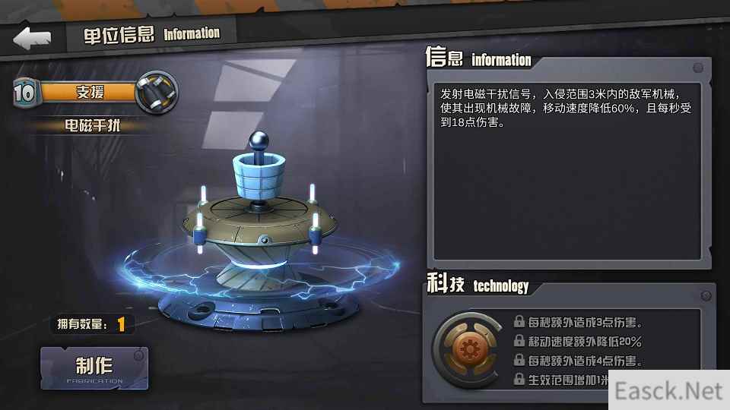Tap lock beside 每秒额外造成4点伤害
This screenshot has width=730, height=410.
(519, 360)
